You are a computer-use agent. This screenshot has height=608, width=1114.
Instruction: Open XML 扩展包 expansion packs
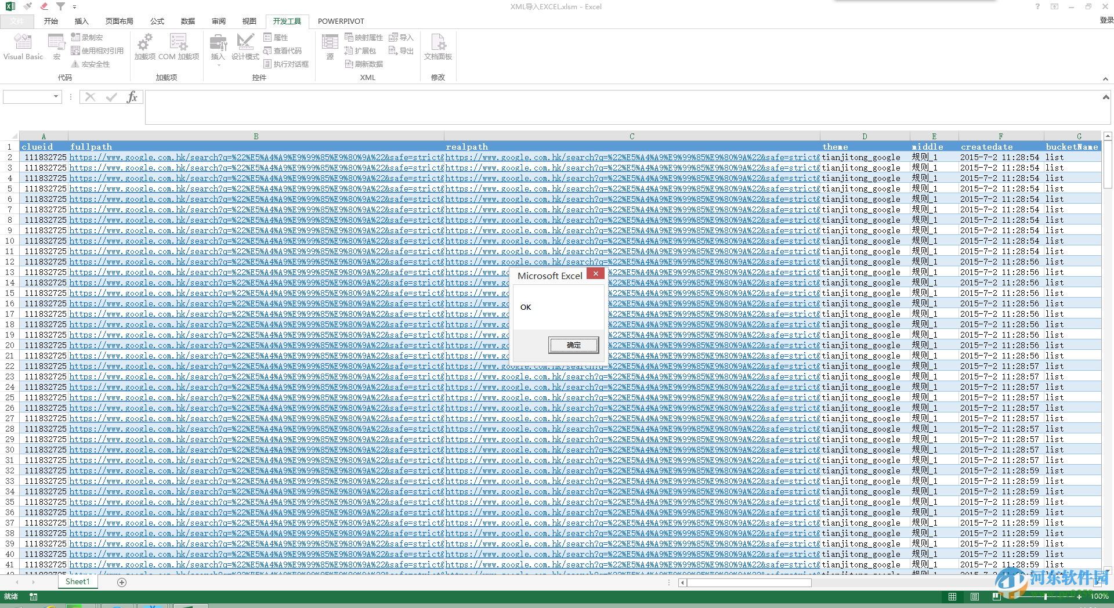[360, 50]
